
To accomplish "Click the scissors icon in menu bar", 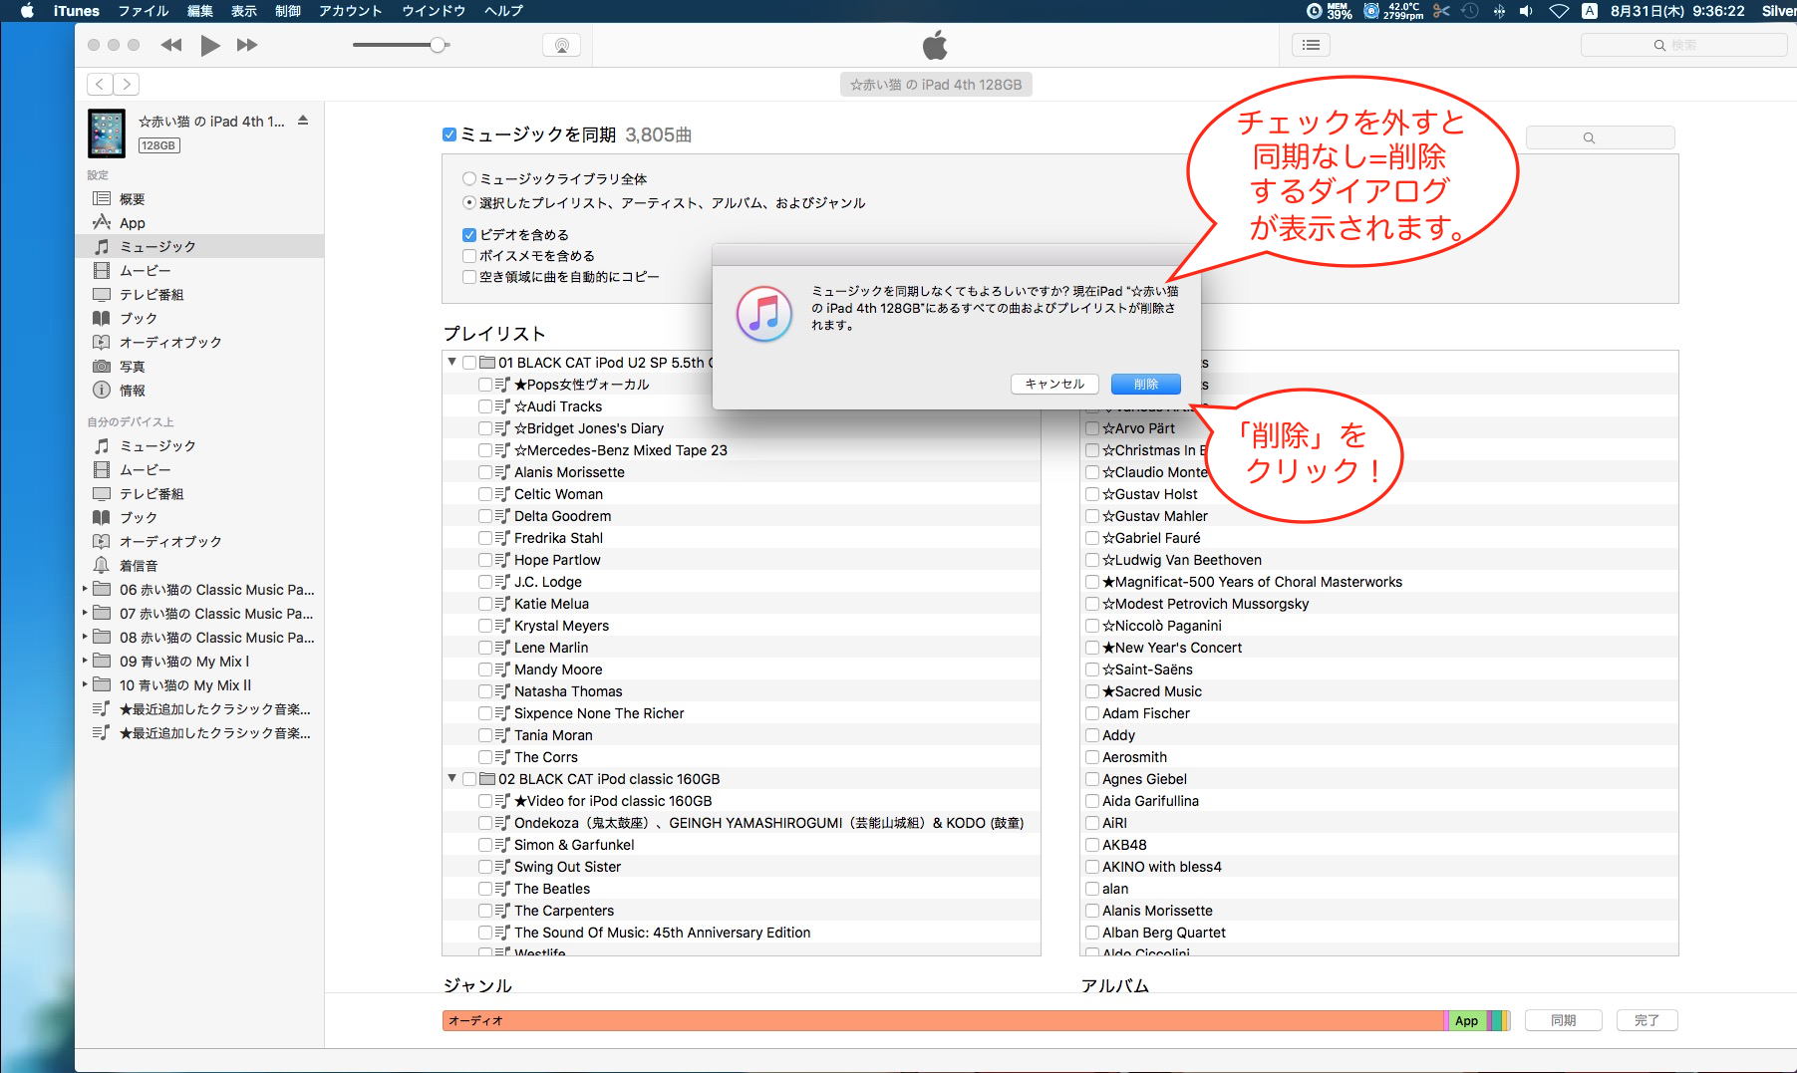I will click(1441, 11).
